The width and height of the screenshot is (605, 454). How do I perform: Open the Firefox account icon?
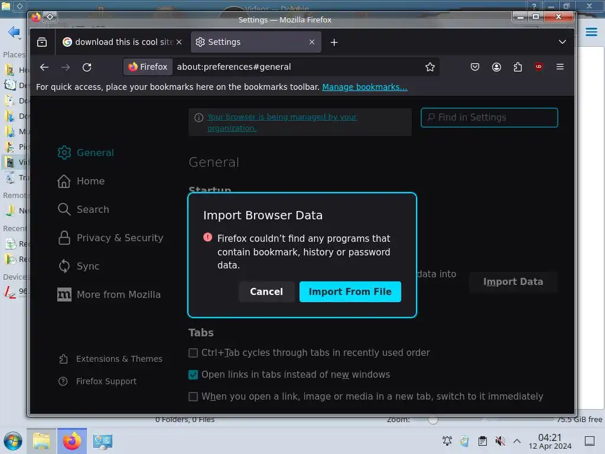coord(496,67)
